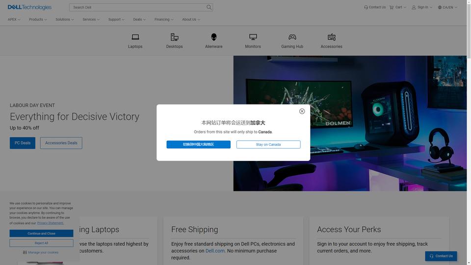This screenshot has width=471, height=265.
Task: Open the Dell.com link in Free Shipping
Action: [215, 251]
